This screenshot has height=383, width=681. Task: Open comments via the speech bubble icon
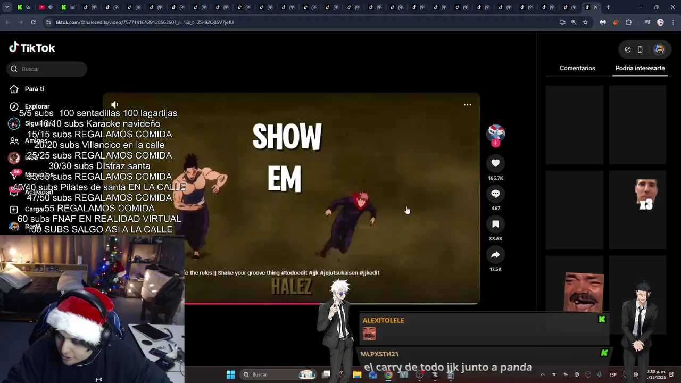pyautogui.click(x=495, y=194)
